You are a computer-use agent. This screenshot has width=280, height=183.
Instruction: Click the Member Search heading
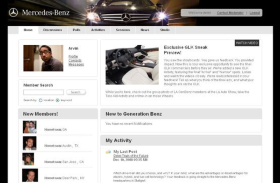38,85
